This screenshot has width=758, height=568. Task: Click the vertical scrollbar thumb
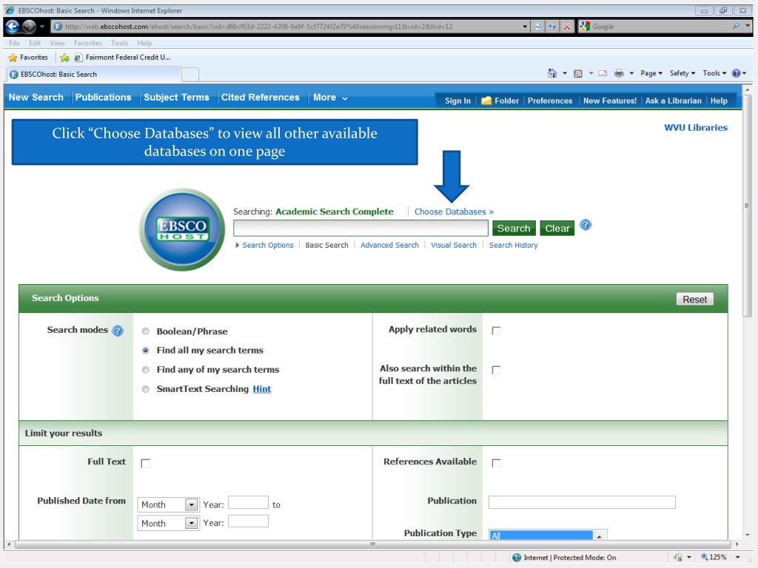[x=747, y=206]
